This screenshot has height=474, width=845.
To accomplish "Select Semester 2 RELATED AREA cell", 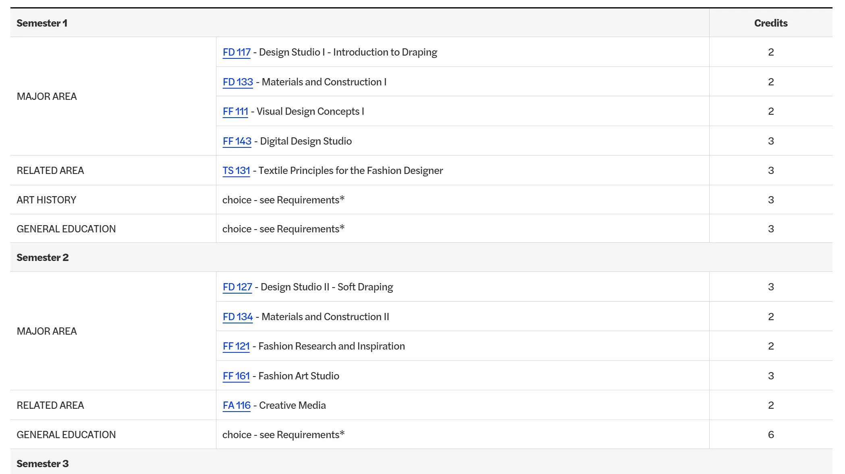I will pyautogui.click(x=113, y=405).
